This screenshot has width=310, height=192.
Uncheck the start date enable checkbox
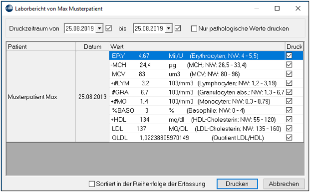[x=108, y=28]
